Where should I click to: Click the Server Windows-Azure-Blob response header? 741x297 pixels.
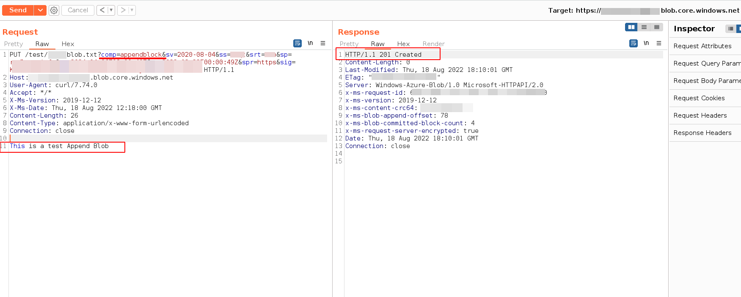click(444, 85)
